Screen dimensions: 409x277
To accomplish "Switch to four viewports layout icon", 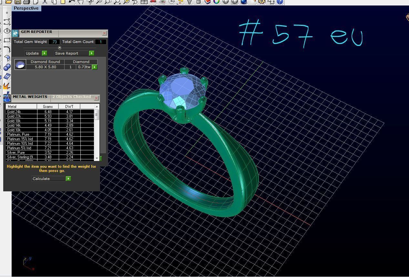I will click(x=144, y=2).
